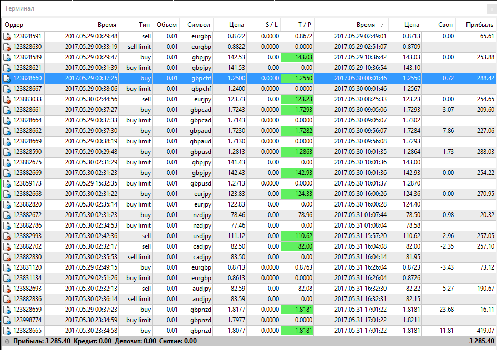Select order number 123828659

pos(27,310)
